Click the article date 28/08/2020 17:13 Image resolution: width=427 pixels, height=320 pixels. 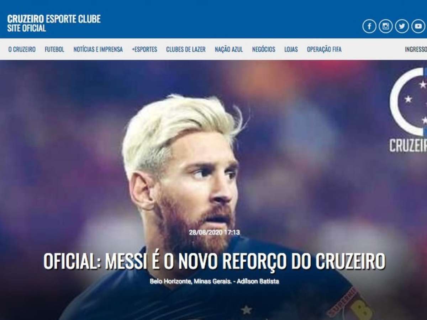[214, 233]
